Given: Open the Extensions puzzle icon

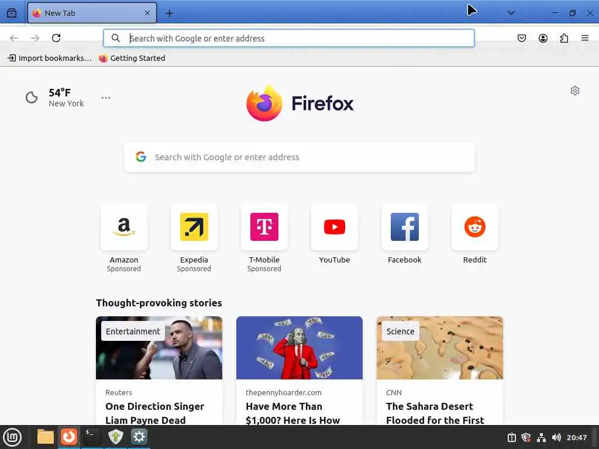Looking at the screenshot, I should coord(564,38).
